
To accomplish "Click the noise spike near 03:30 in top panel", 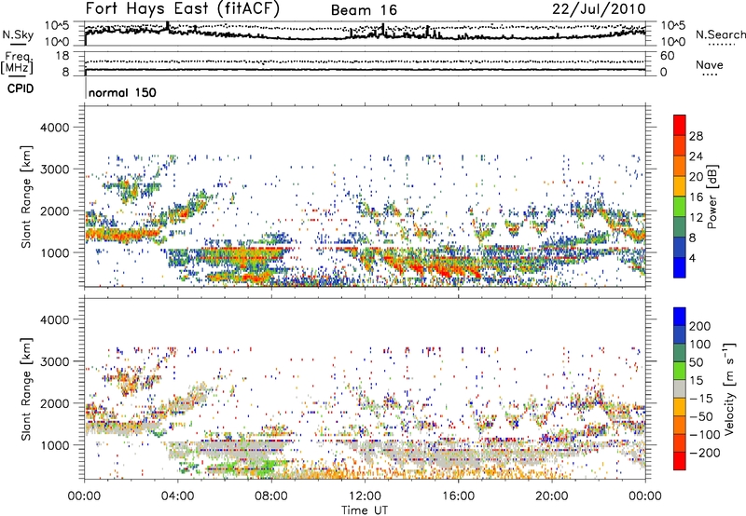I will click(168, 26).
